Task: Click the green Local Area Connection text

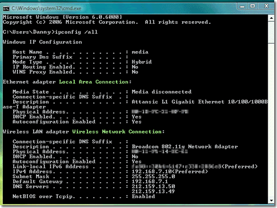Action: click(94, 82)
